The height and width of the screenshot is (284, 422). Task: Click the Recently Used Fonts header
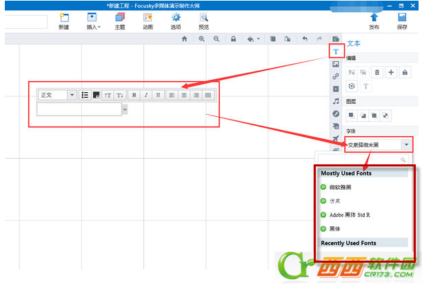point(363,243)
